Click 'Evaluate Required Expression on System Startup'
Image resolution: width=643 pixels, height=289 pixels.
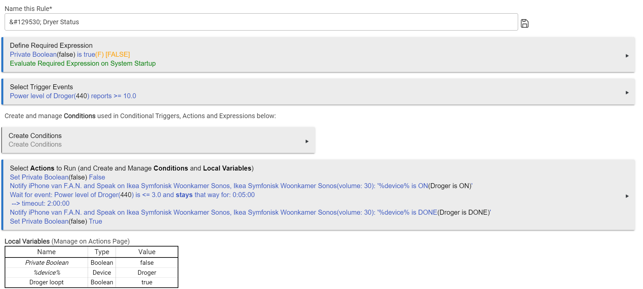click(83, 63)
